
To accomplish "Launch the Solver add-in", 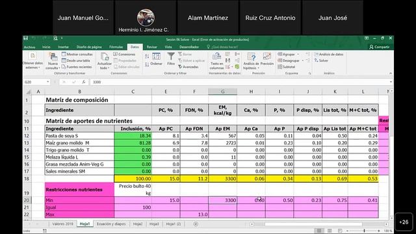I will tap(321, 60).
